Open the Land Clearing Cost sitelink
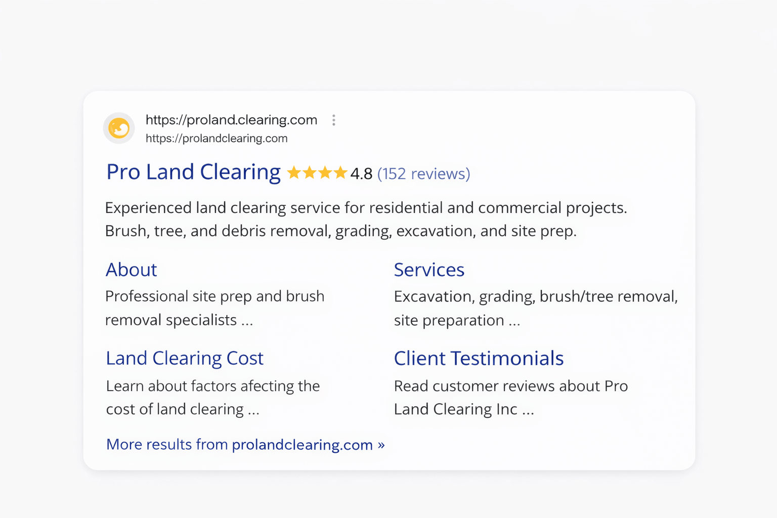Screen dimensions: 777x518 click(x=184, y=358)
